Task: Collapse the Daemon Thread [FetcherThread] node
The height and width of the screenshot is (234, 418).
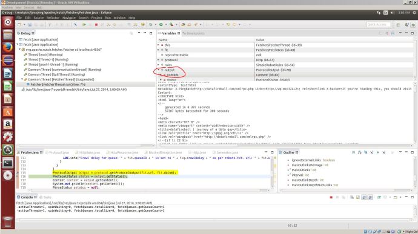Action: click(x=22, y=79)
